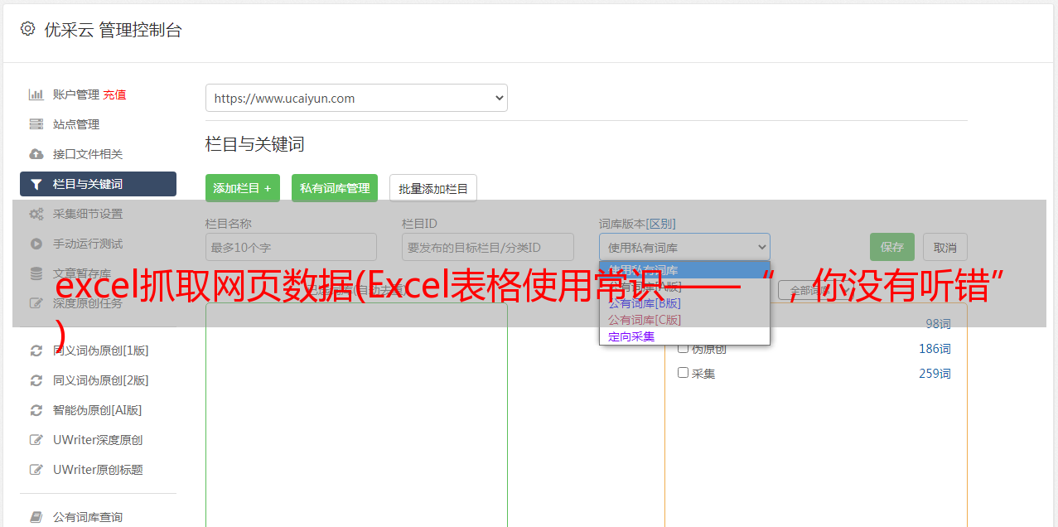Open UWriter深度原创 sidebar item
This screenshot has height=527, width=1058.
pyautogui.click(x=98, y=440)
